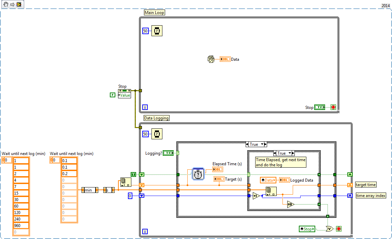Click the boolean shift register right terminal

350,174
